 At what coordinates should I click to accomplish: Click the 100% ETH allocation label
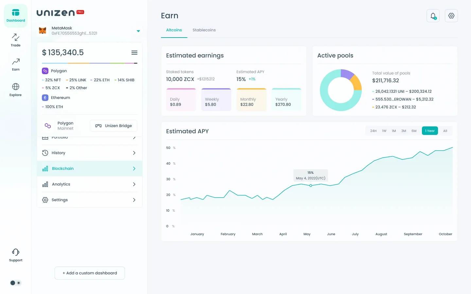pos(53,107)
